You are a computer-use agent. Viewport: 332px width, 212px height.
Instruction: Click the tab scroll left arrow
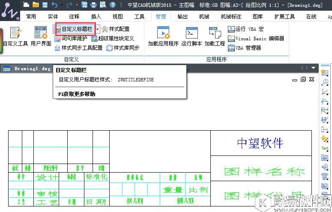click(x=302, y=68)
